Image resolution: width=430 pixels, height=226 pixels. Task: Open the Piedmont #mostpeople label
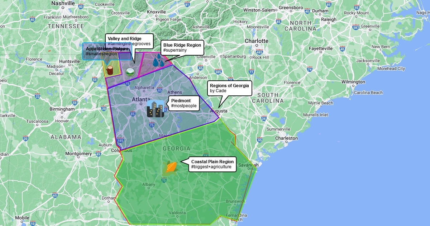point(183,103)
